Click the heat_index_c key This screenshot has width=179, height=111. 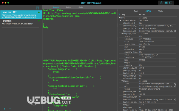pyautogui.click(x=129, y=76)
